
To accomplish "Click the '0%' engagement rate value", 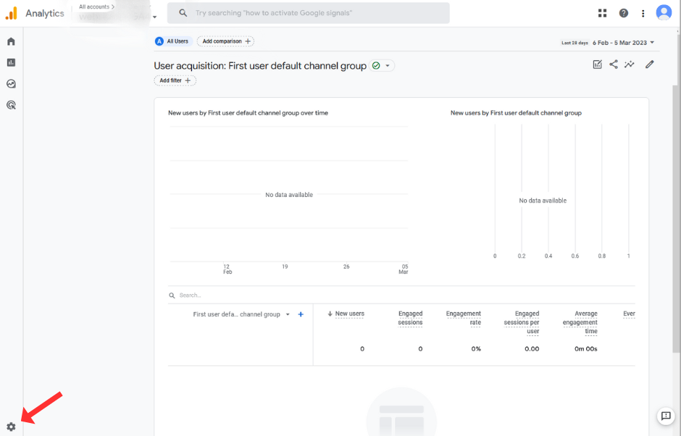I will [477, 349].
